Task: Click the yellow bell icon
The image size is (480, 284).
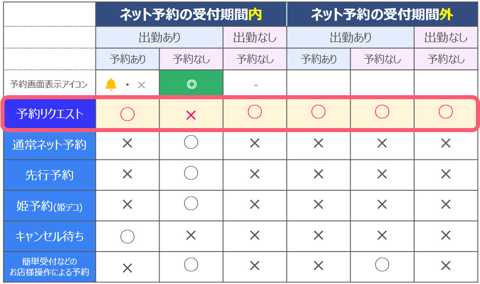Action: (111, 85)
